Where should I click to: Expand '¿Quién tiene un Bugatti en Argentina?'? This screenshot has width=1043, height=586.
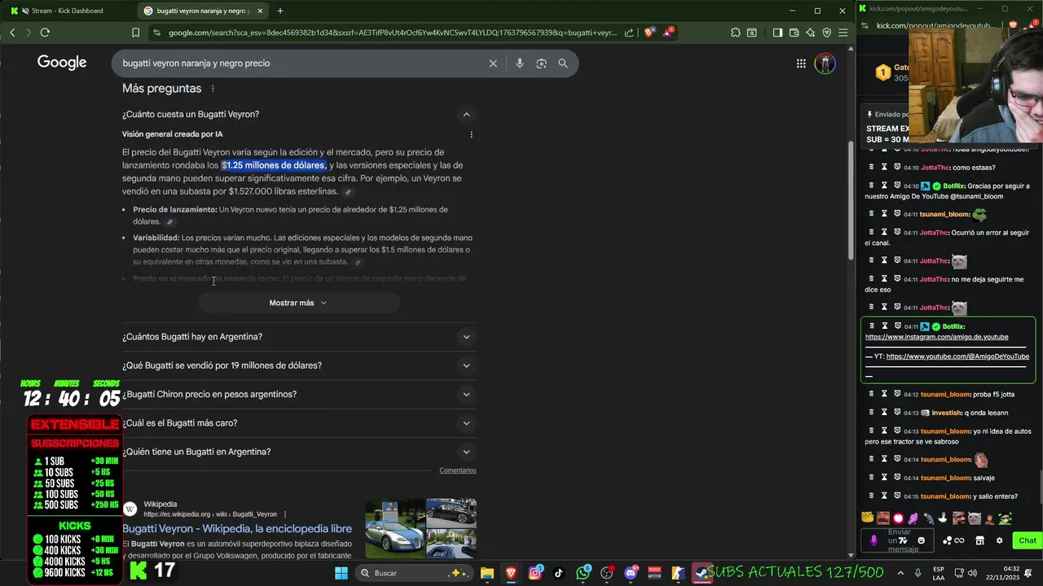pyautogui.click(x=299, y=452)
